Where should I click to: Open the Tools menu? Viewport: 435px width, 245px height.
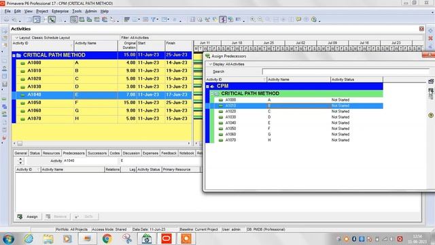tap(77, 11)
